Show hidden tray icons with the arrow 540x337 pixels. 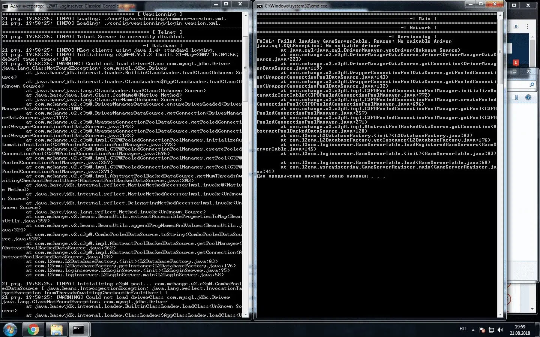pyautogui.click(x=473, y=330)
